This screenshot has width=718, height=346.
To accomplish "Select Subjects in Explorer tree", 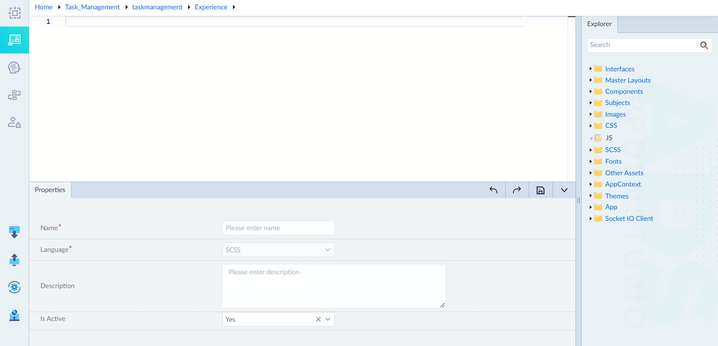I will pyautogui.click(x=617, y=103).
